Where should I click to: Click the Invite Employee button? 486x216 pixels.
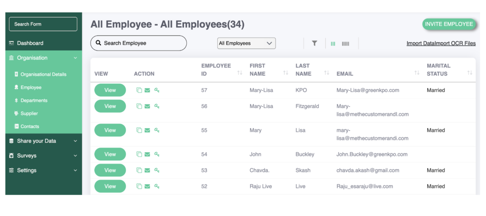point(449,24)
